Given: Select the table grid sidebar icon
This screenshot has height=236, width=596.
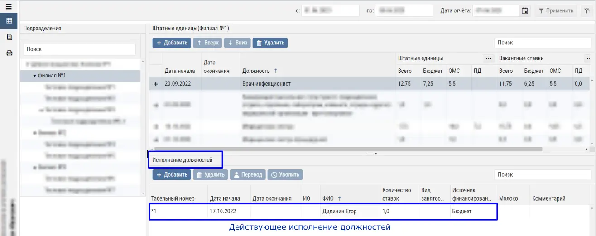Looking at the screenshot, I should (9, 21).
